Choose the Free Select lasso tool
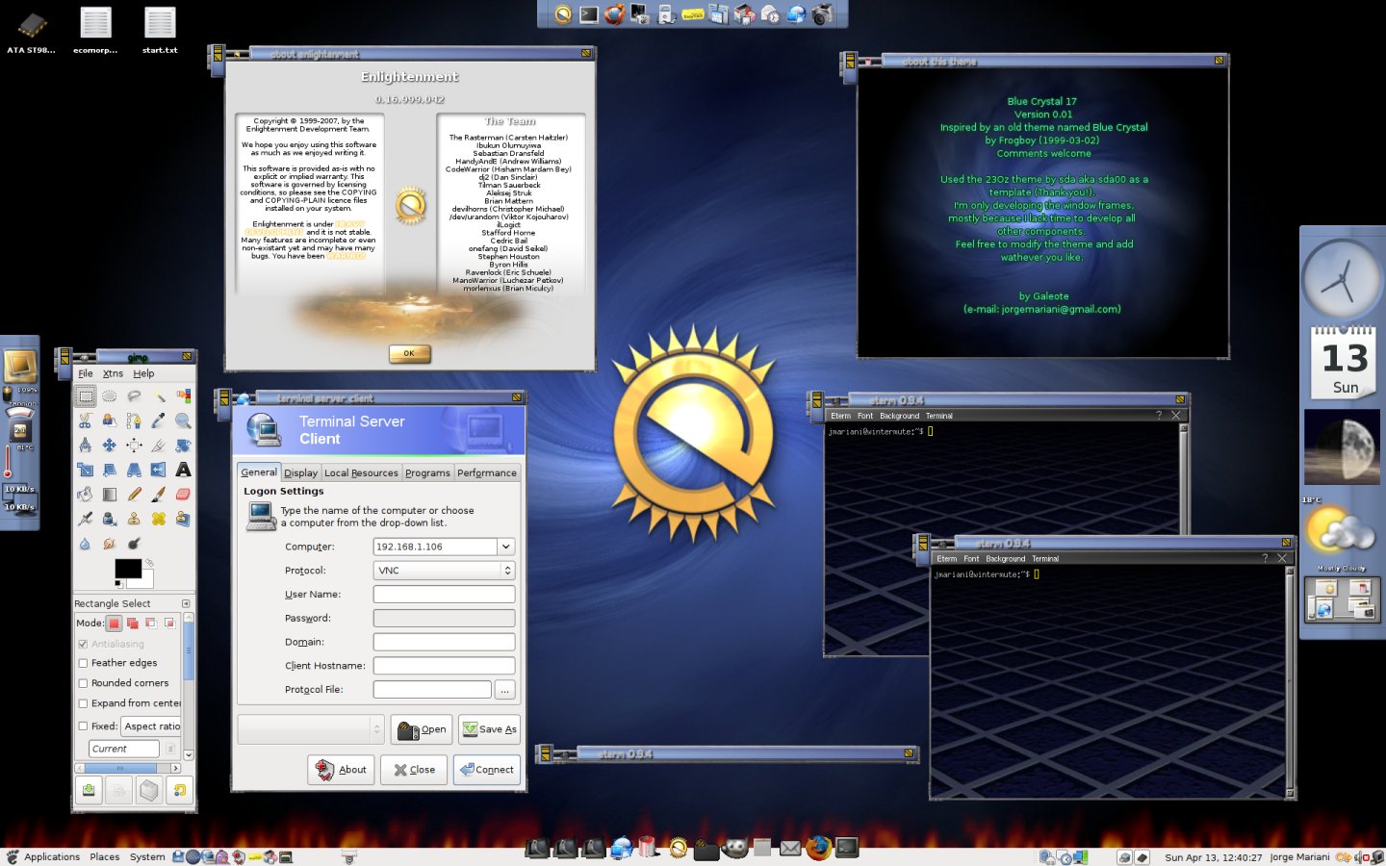Image resolution: width=1386 pixels, height=866 pixels. tap(134, 395)
